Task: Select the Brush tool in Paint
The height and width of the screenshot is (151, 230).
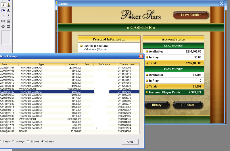Action: pyautogui.click(x=9, y=5)
